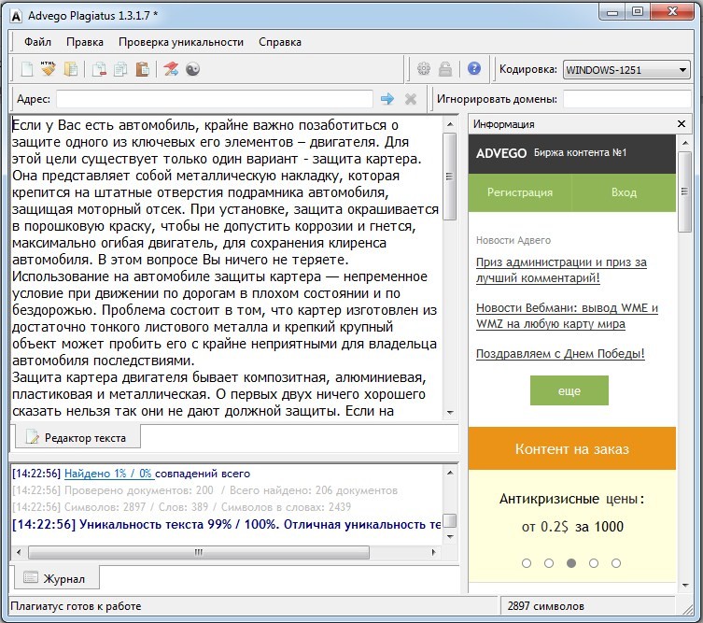Select the first carousel dot
Screen dimensions: 703x623
tap(527, 563)
